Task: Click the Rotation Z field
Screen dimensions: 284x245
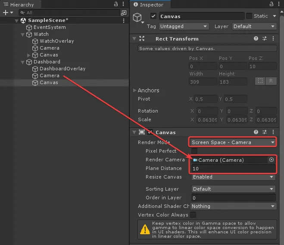Action: tap(266, 111)
